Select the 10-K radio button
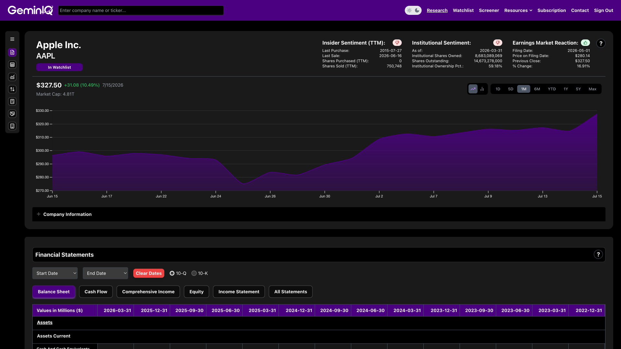Screen dimensions: 621x349 [x=194, y=273]
